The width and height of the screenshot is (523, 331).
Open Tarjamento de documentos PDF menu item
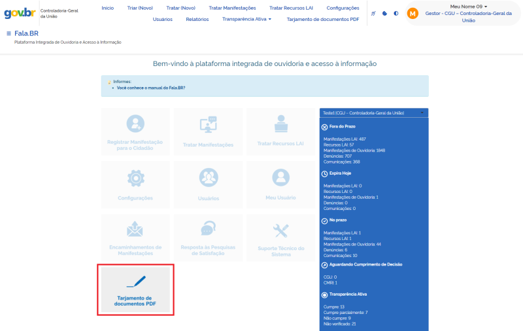pos(323,19)
